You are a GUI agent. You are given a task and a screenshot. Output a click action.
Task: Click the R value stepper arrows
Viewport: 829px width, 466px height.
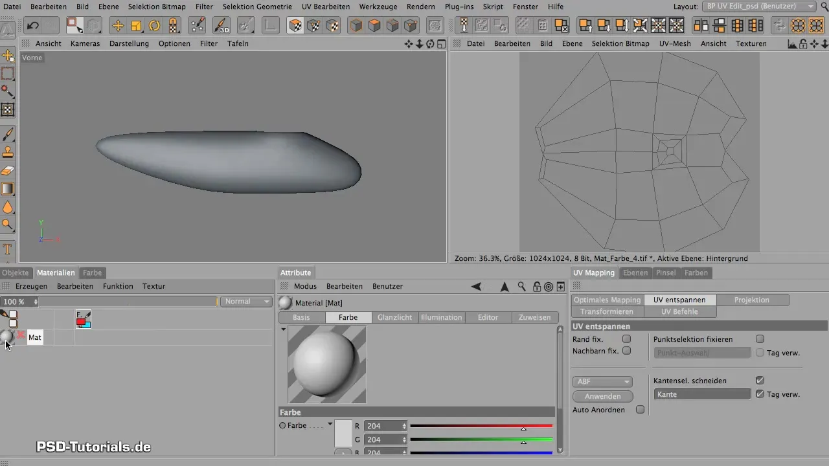(404, 426)
